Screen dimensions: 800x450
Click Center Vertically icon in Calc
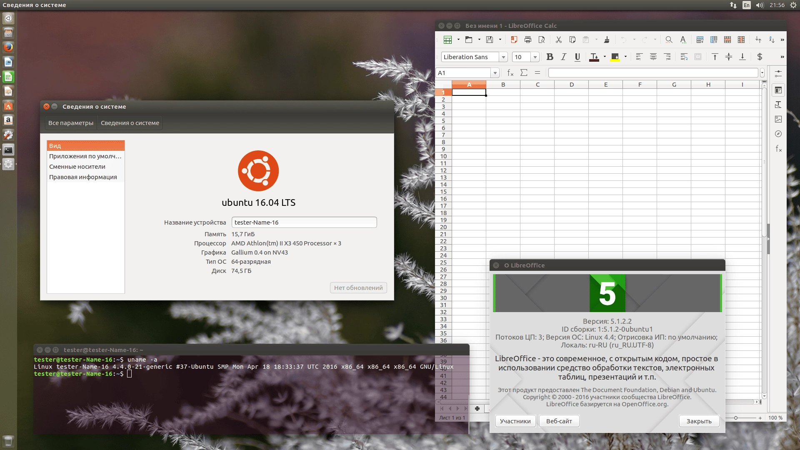[x=729, y=57]
